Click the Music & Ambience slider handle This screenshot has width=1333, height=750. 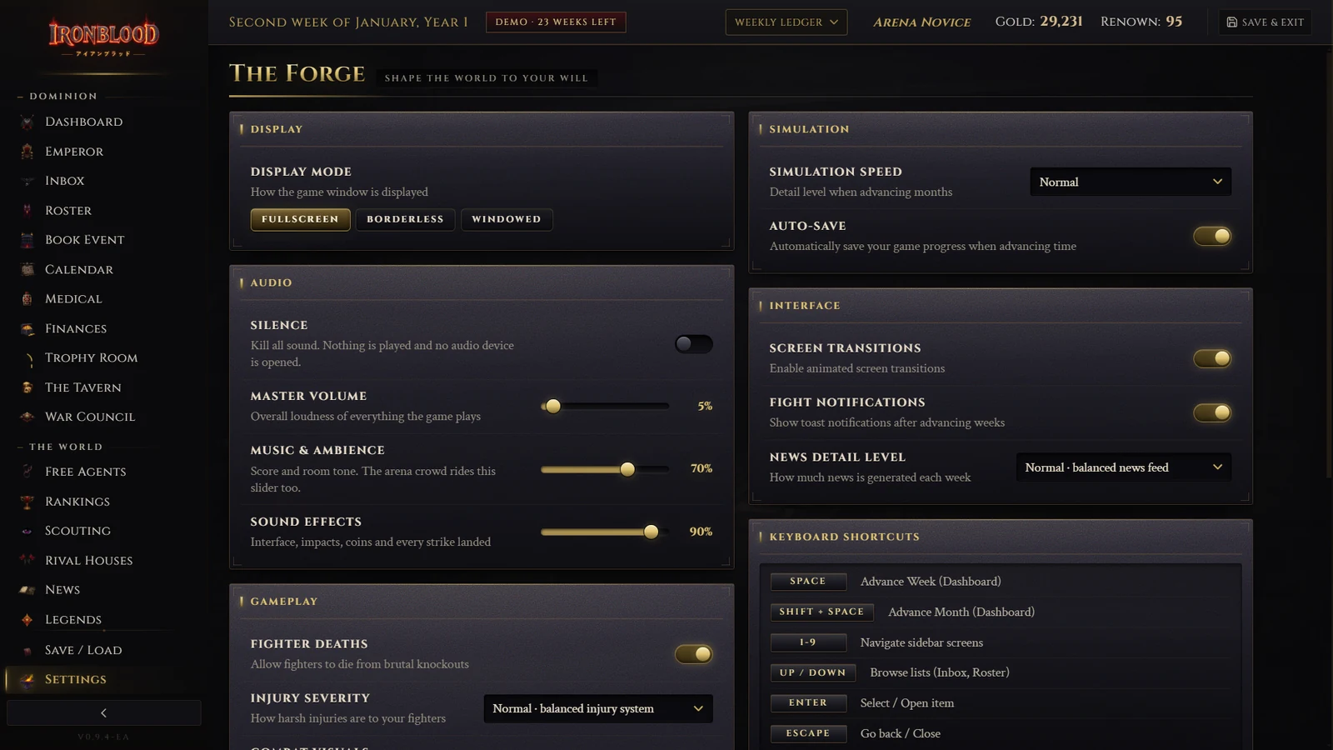(627, 469)
